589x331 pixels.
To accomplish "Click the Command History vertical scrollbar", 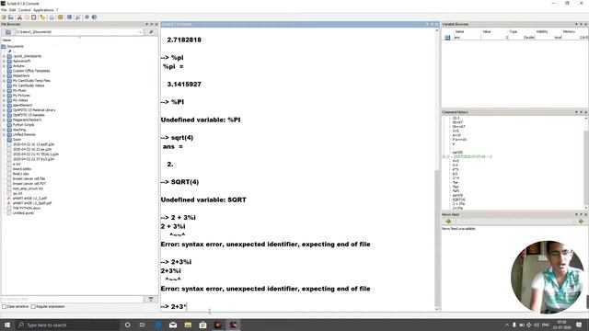I will pos(586,163).
